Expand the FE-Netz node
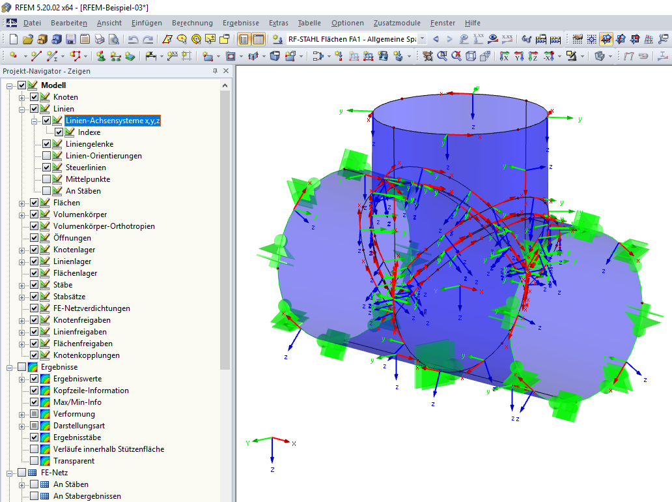 point(9,473)
